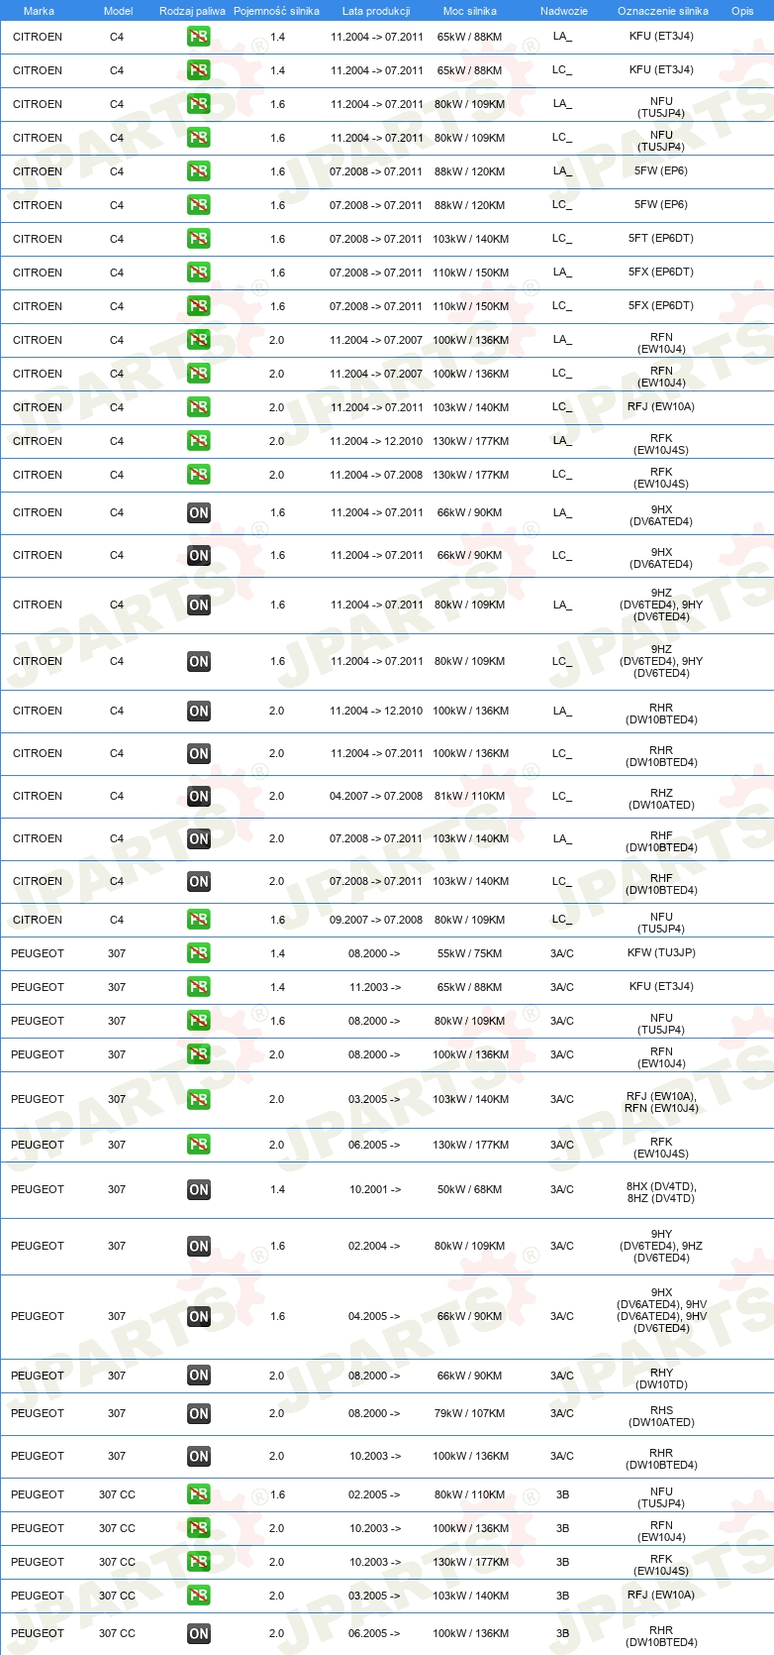Screen dimensions: 774x1655
Task: Click the Nadwozie column header
Action: (x=564, y=11)
